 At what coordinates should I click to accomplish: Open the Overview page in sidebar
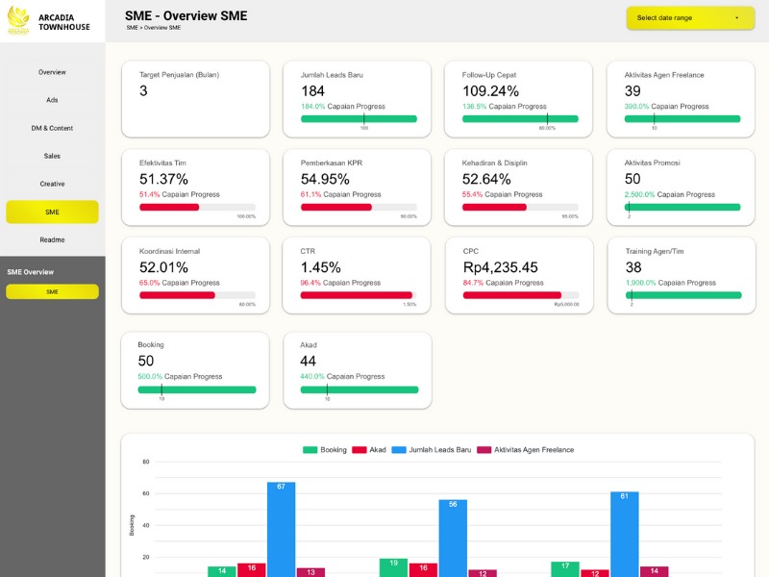coord(52,72)
